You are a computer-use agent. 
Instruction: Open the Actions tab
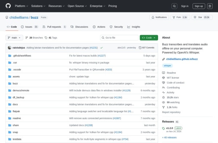tap(99, 27)
